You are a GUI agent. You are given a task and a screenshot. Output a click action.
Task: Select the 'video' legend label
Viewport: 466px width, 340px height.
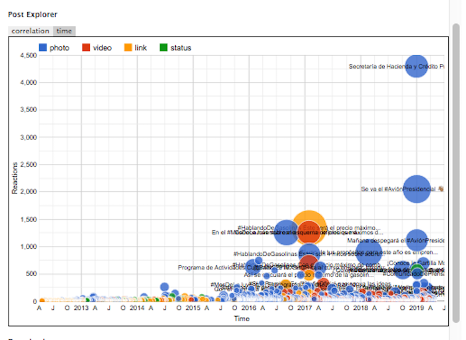click(x=102, y=47)
